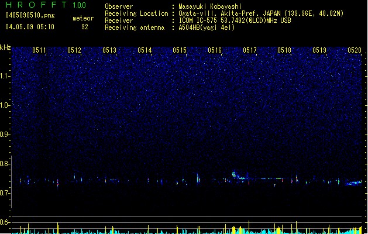
Task: Click the Receiving antenna label
Action: (x=135, y=27)
